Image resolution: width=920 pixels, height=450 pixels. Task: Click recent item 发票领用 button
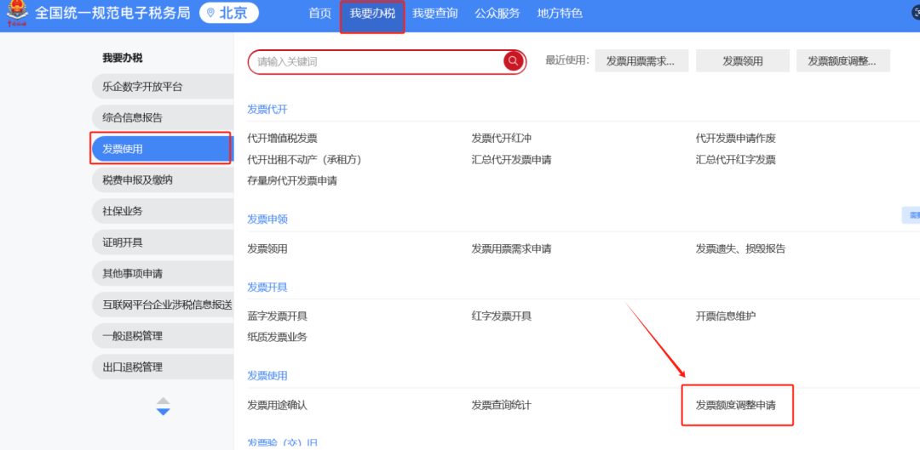[743, 61]
